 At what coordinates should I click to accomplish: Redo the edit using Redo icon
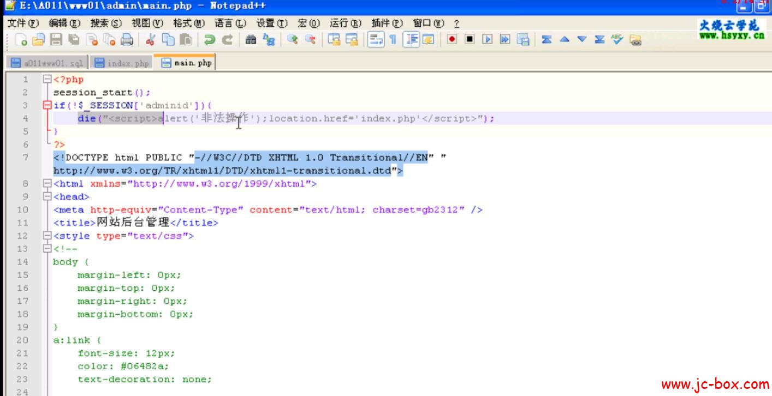(227, 40)
